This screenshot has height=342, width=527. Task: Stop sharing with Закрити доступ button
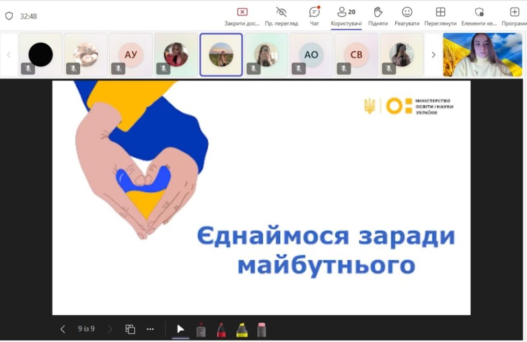coord(242,16)
